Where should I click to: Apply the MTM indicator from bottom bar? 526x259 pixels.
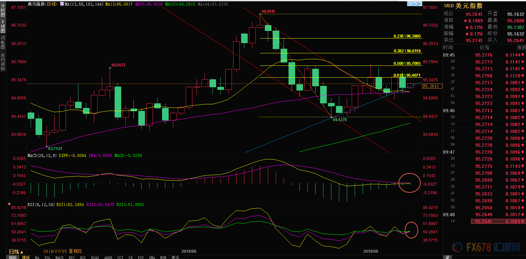pyautogui.click(x=163, y=257)
